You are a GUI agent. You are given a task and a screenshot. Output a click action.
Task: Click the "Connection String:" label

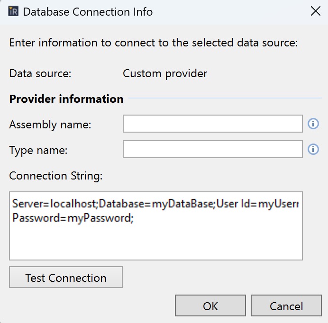[56, 176]
